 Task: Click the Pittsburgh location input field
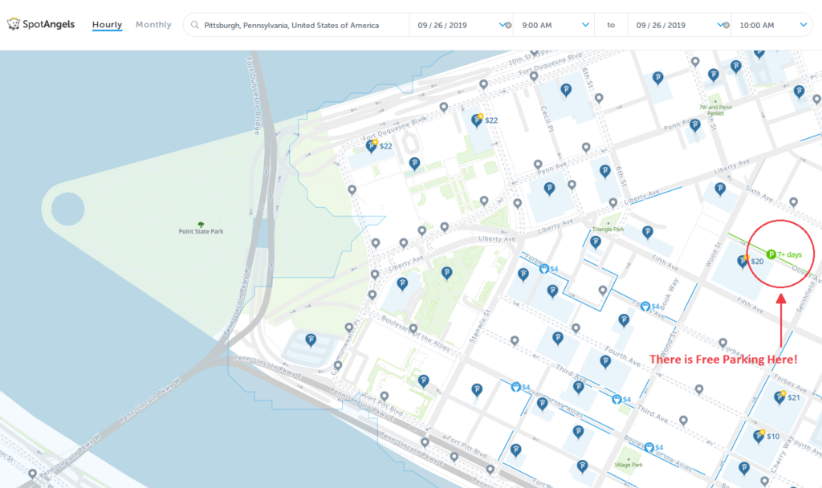(297, 24)
